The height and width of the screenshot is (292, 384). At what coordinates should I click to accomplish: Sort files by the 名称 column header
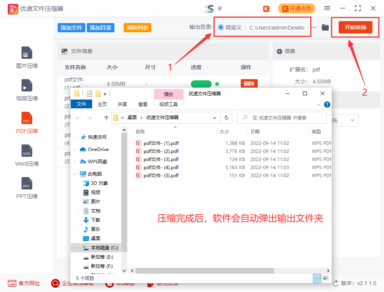tap(140, 131)
